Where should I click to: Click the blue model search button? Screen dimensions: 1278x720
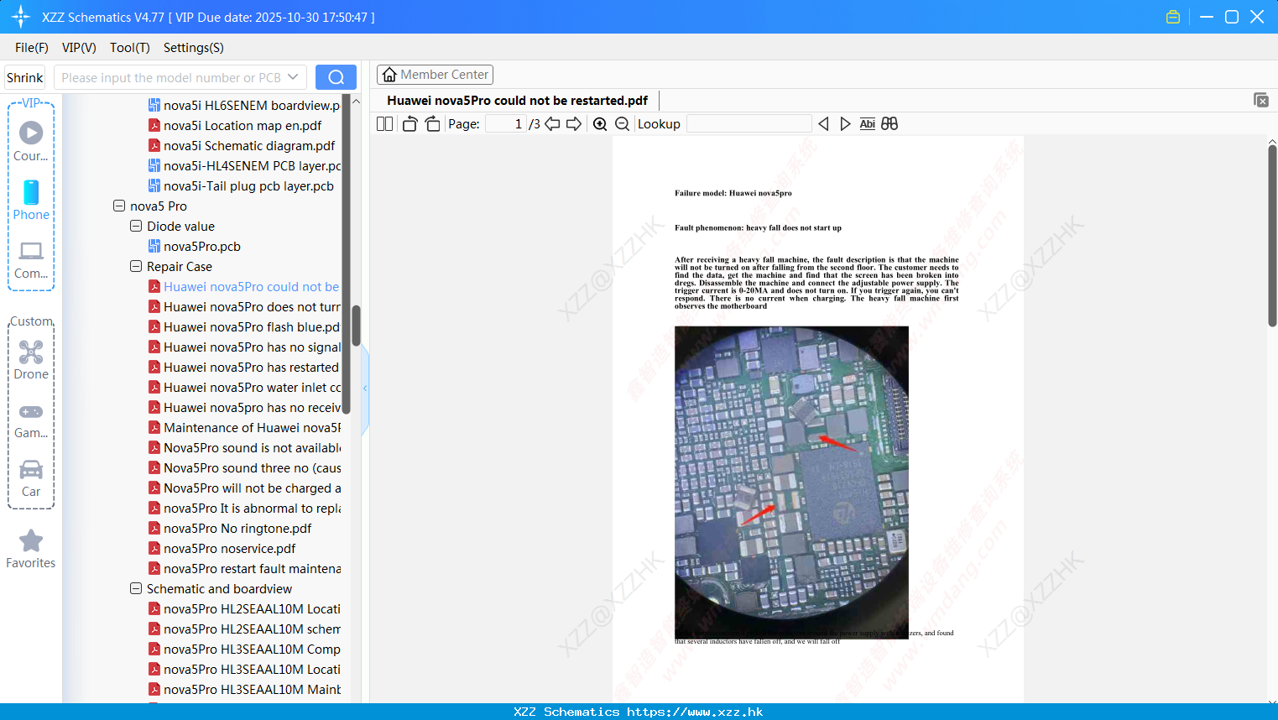[x=336, y=77]
